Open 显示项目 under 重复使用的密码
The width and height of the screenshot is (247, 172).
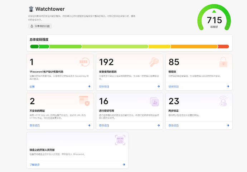[104, 87]
